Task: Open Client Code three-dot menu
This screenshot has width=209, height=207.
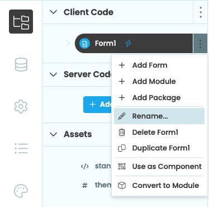Action: 201,12
